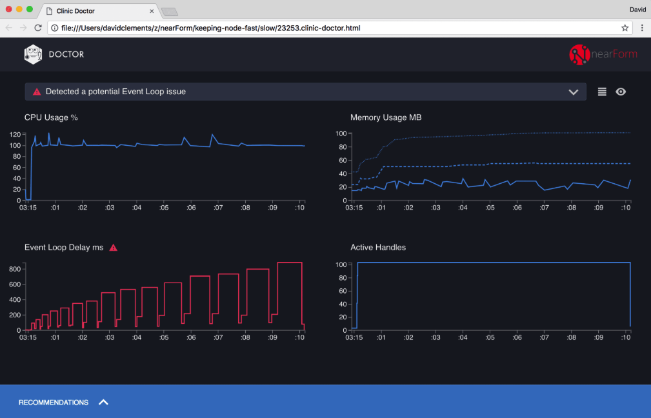Image resolution: width=651 pixels, height=418 pixels.
Task: Open a new tab with the blank tab button
Action: pyautogui.click(x=170, y=12)
